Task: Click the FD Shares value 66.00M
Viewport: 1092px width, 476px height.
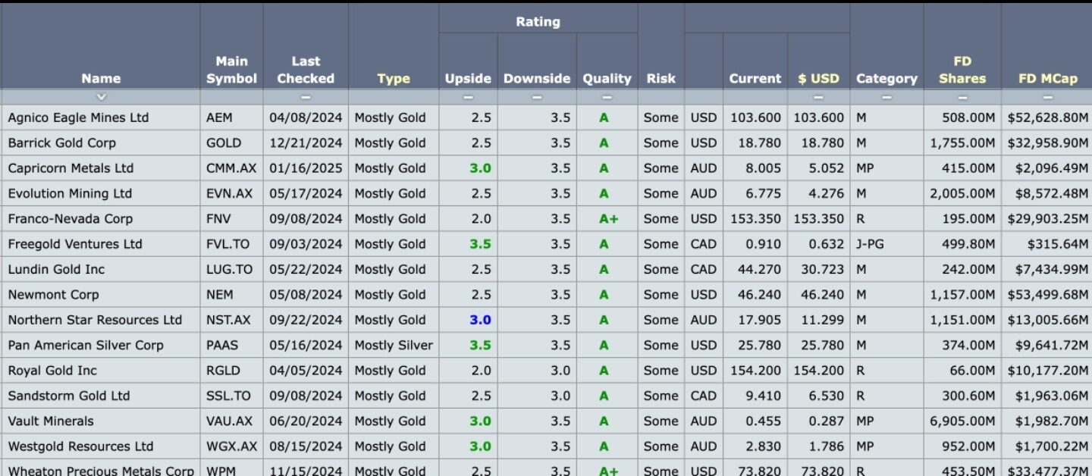Action: (x=974, y=371)
